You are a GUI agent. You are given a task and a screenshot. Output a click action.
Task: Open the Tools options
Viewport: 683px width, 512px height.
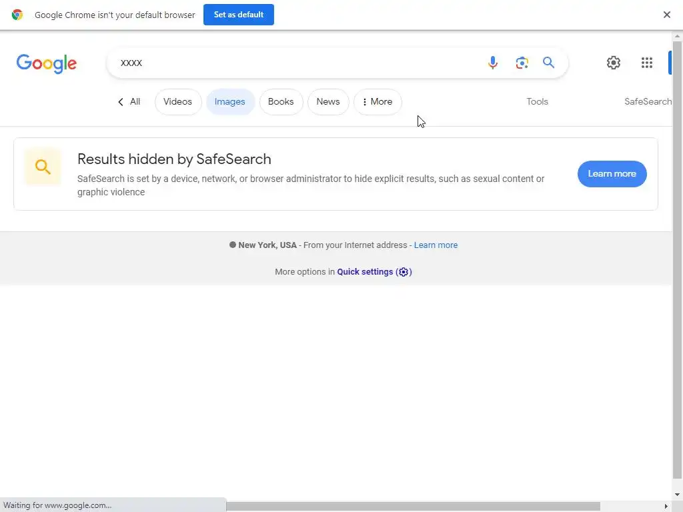(537, 102)
